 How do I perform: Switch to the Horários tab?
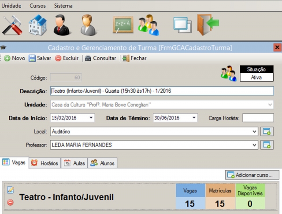pos(45,163)
